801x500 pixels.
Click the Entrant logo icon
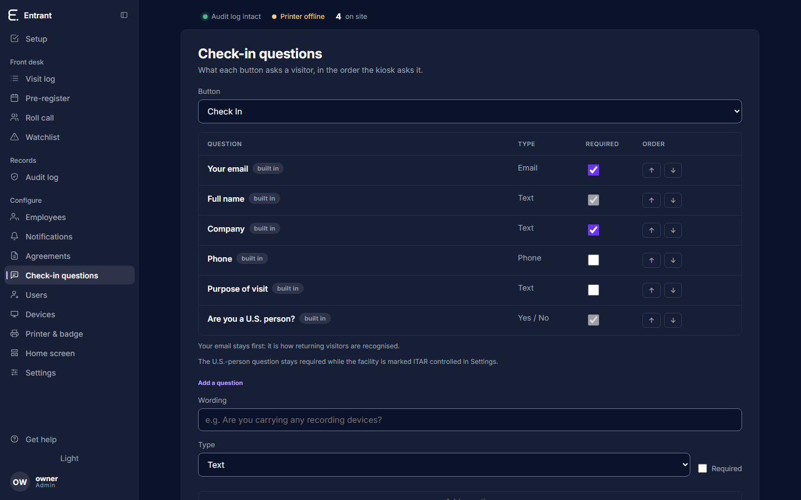(x=13, y=15)
